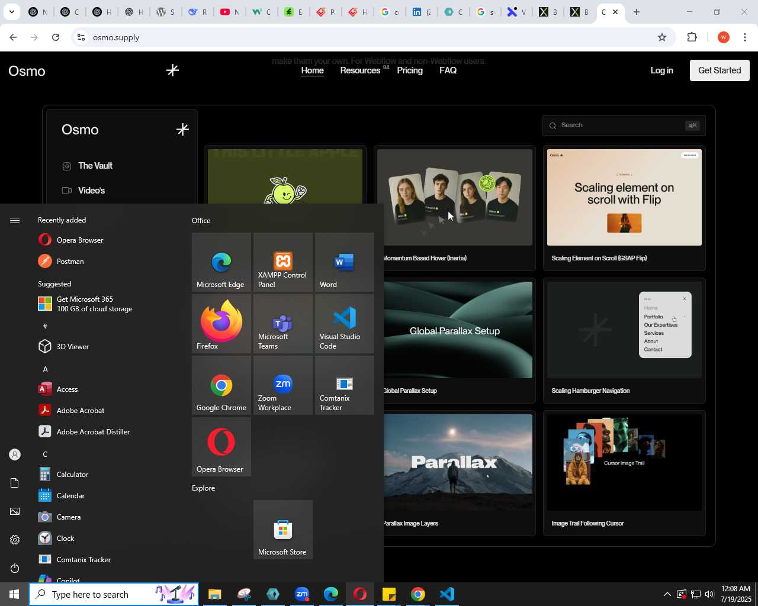This screenshot has width=758, height=606.
Task: Open Microsoft Store tile
Action: pyautogui.click(x=283, y=530)
